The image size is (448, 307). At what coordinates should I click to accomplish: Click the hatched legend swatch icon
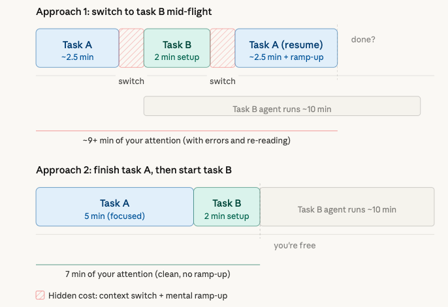(40, 295)
